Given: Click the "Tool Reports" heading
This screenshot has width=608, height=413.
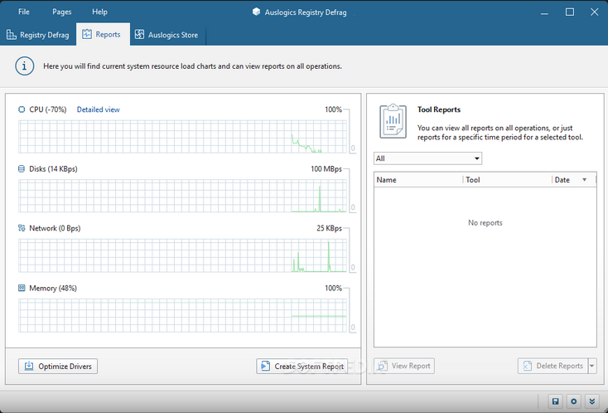Looking at the screenshot, I should (439, 109).
